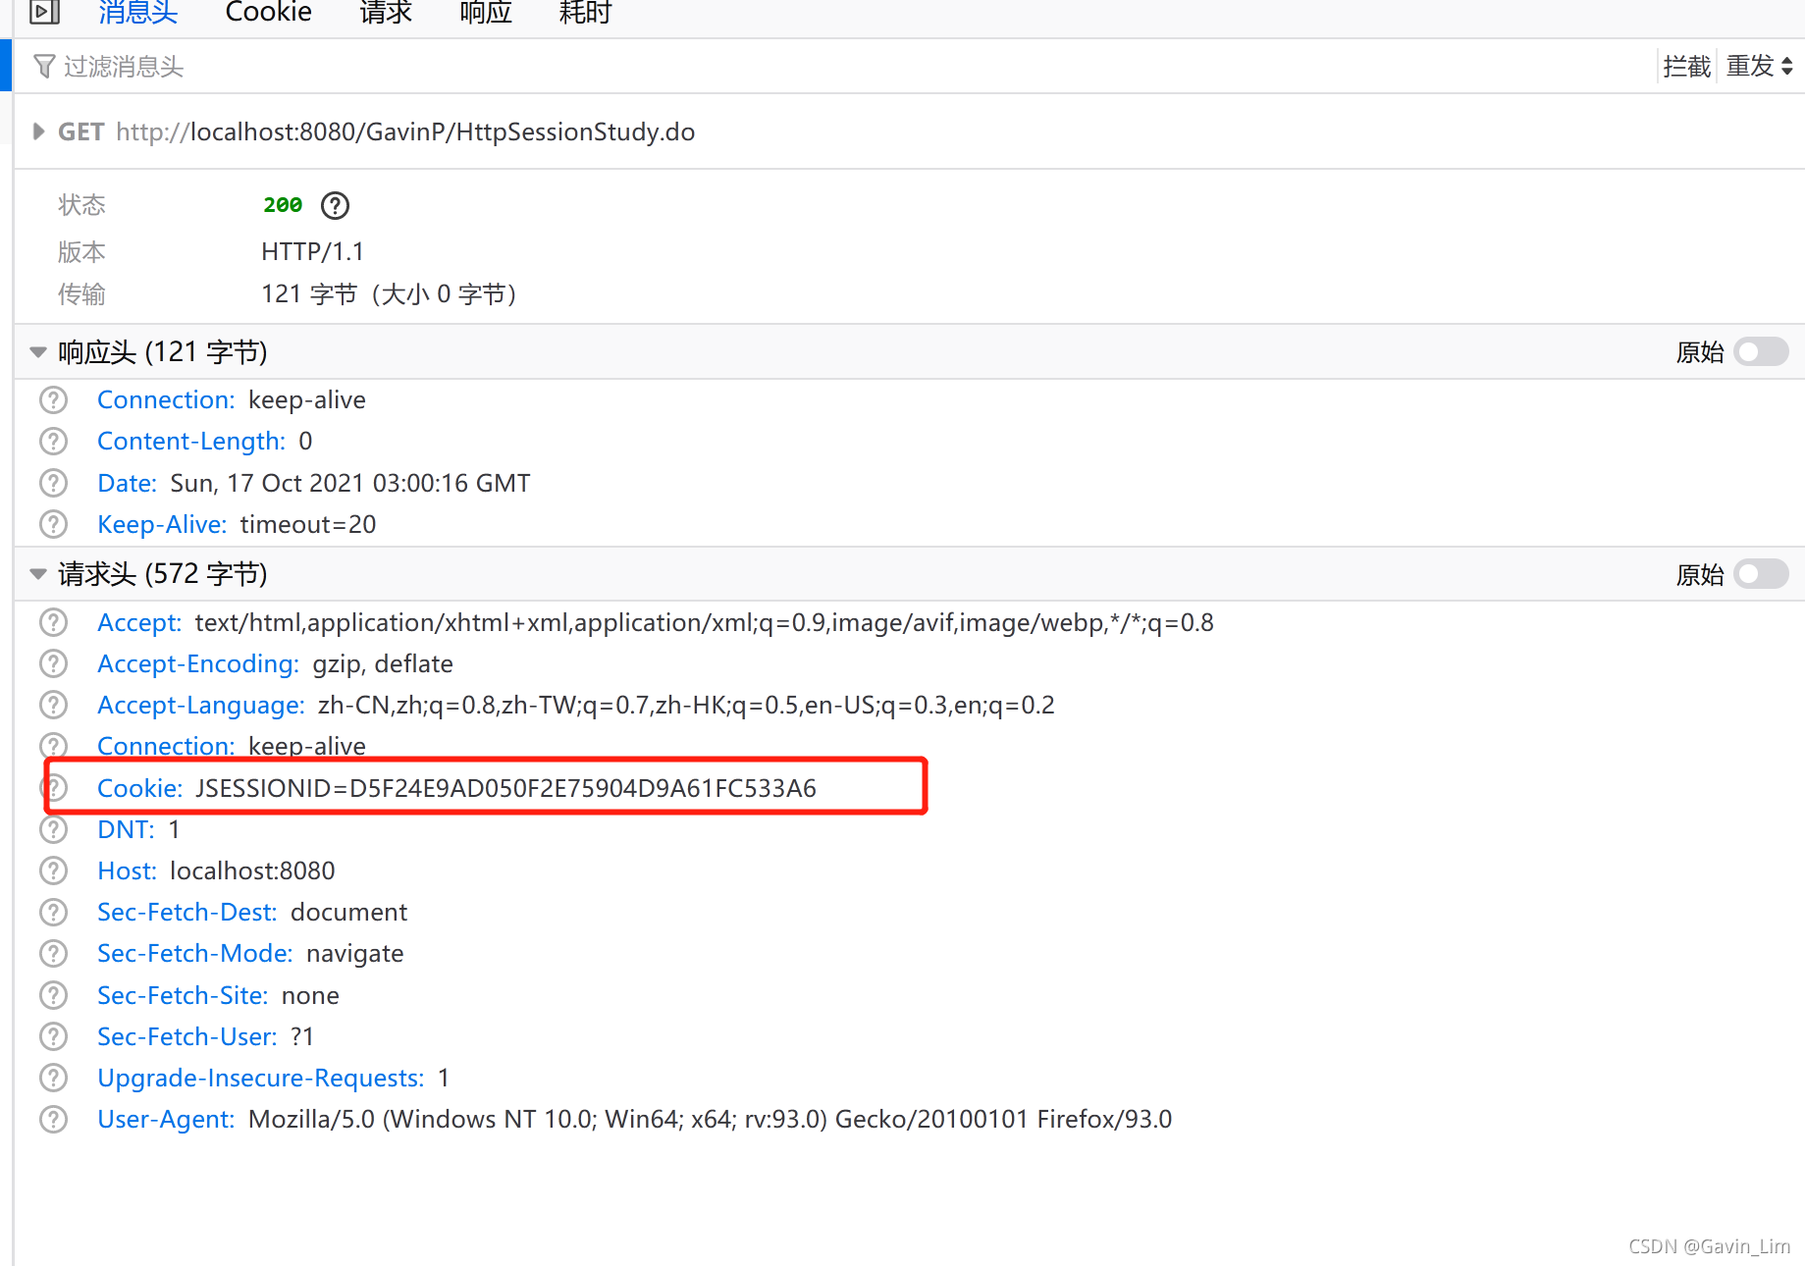Viewport: 1805px width, 1266px height.
Task: Click help icon for Sec-Fetch-User header
Action: pos(53,1036)
